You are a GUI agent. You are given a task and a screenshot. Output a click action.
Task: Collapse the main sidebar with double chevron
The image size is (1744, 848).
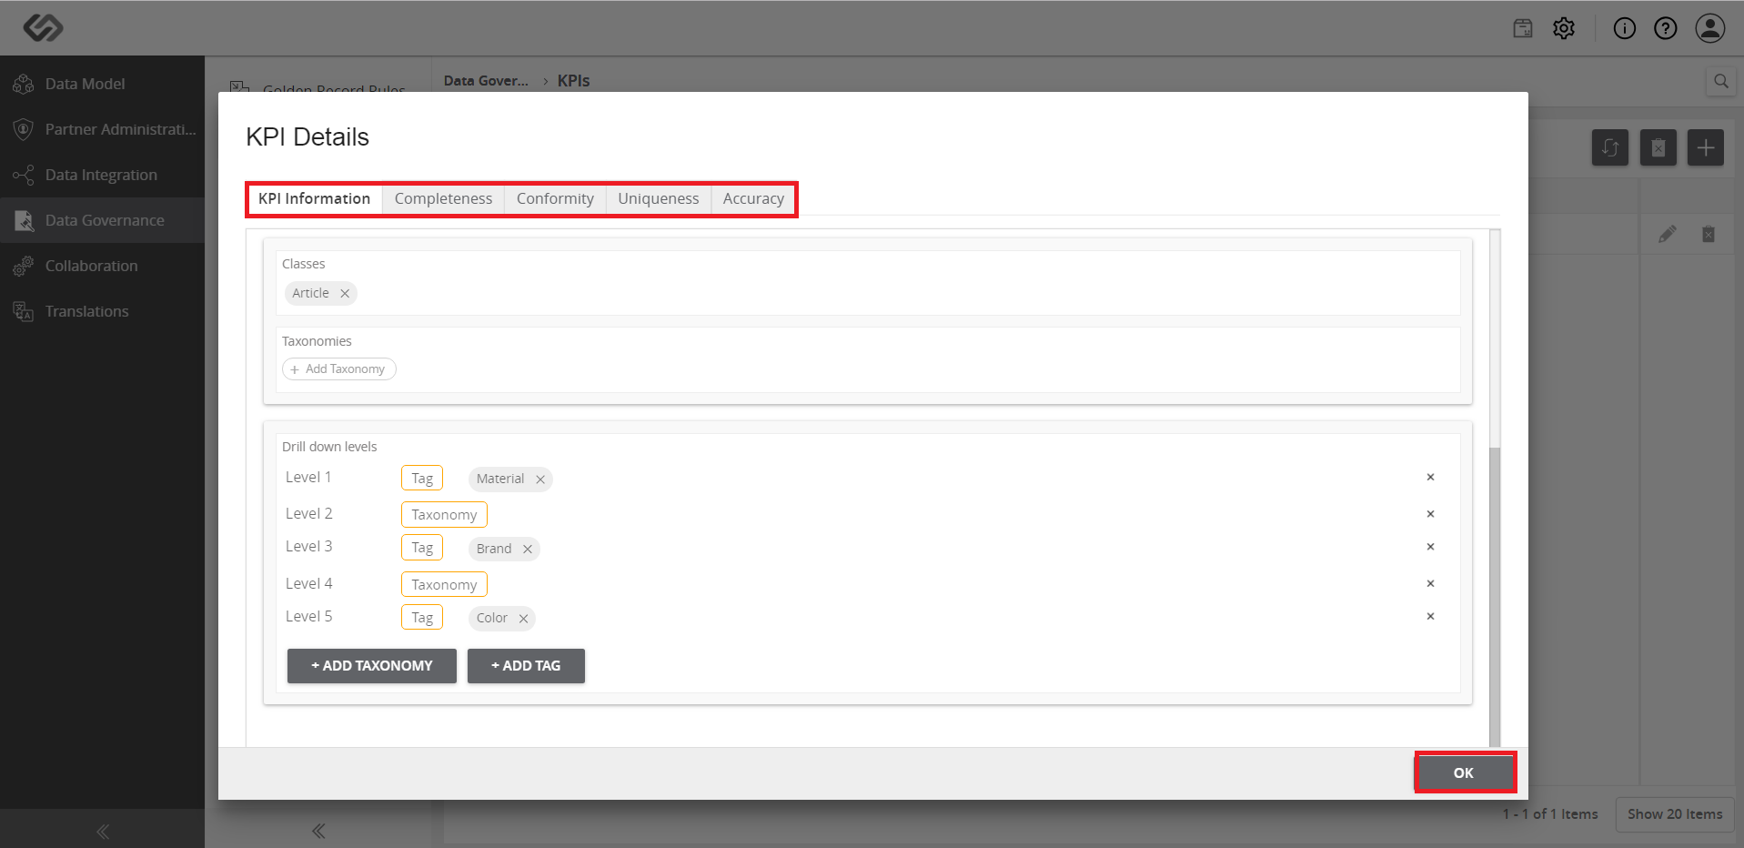click(x=103, y=831)
